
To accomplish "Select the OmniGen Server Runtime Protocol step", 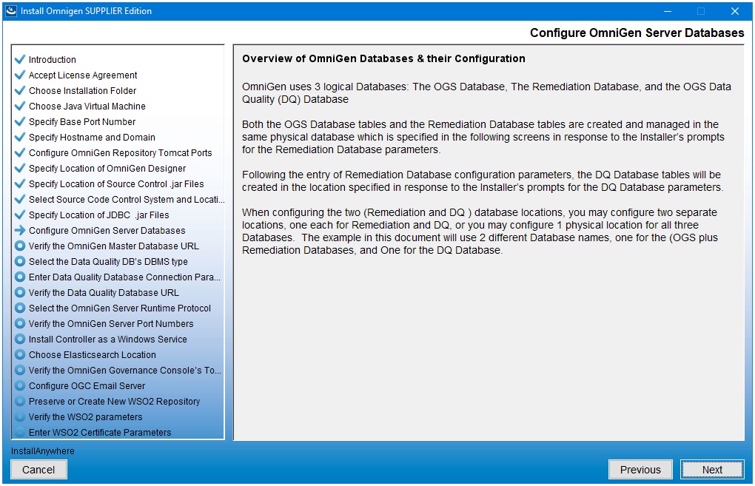I will [120, 308].
